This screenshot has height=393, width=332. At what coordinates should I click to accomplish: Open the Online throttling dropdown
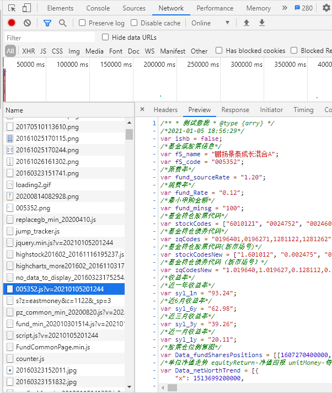pos(210,23)
